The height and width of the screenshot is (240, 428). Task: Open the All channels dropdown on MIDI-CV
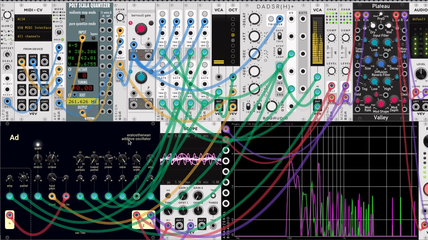tap(33, 36)
